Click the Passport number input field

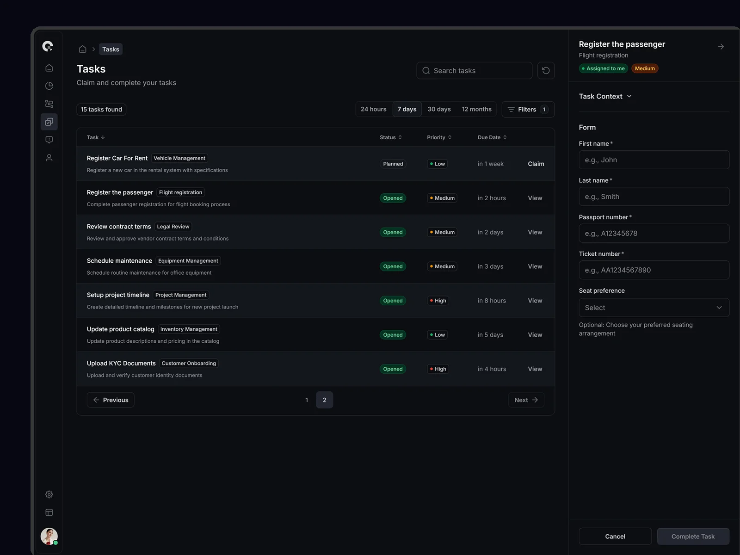point(654,234)
